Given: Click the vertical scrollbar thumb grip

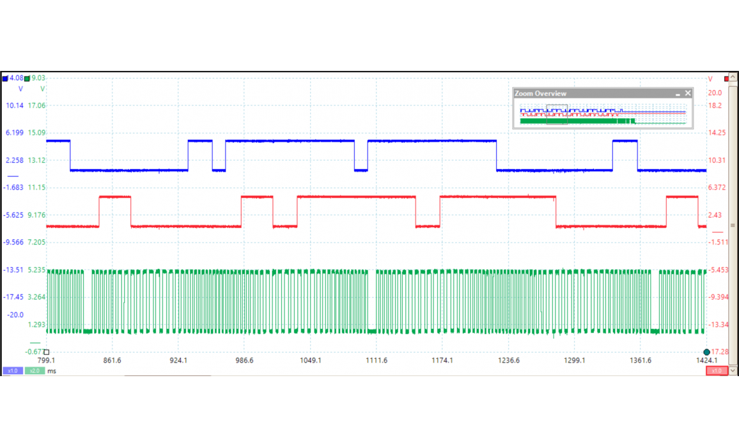Looking at the screenshot, I should 733,225.
